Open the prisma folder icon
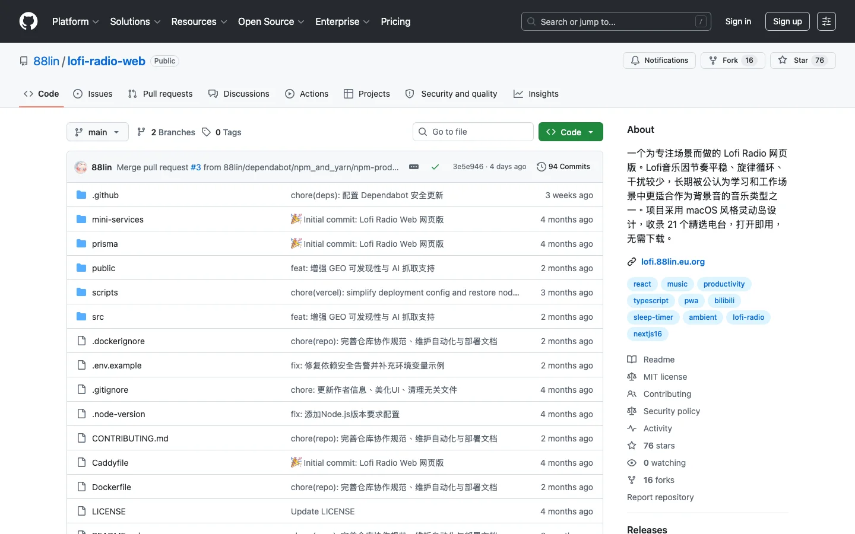Viewport: 855px width, 534px height. tap(81, 244)
